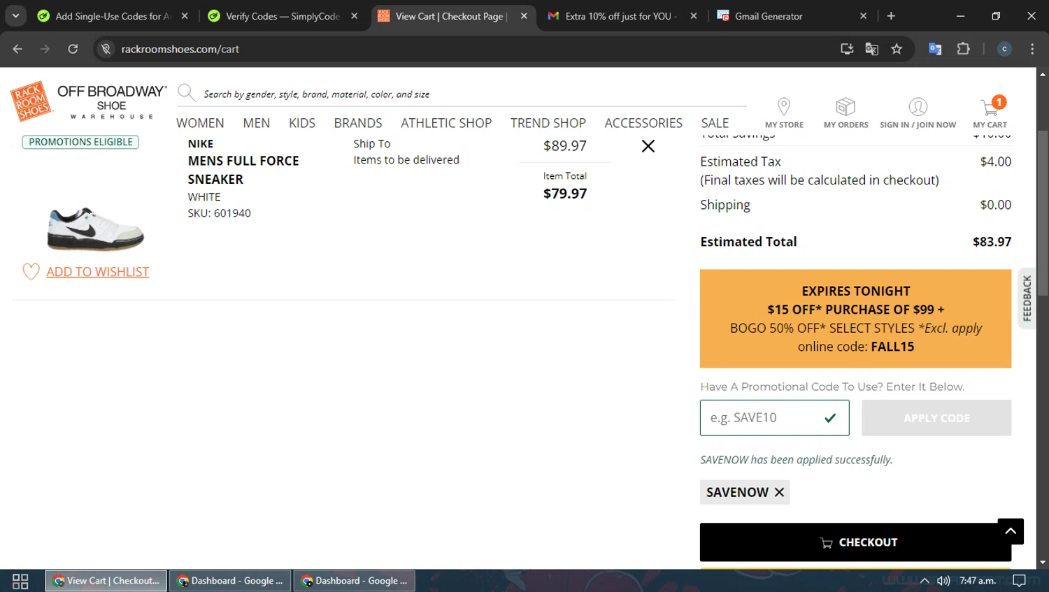The width and height of the screenshot is (1049, 592).
Task: Open the Athletic Shop menu
Action: (x=446, y=123)
